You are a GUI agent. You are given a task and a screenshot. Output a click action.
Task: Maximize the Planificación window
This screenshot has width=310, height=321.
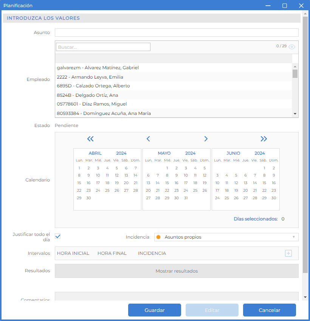click(x=285, y=6)
